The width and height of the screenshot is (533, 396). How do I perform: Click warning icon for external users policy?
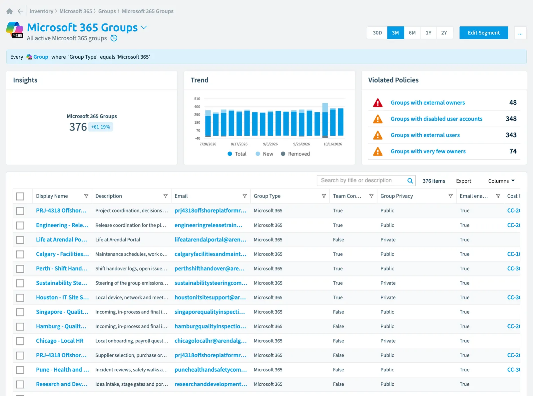tap(378, 135)
